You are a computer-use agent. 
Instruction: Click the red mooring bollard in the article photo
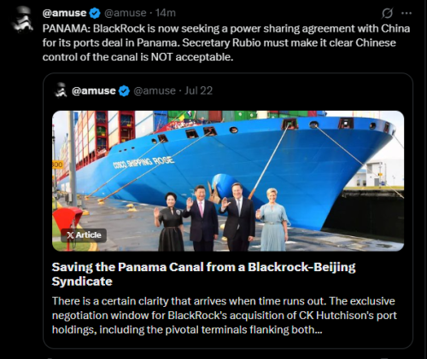pos(67,226)
